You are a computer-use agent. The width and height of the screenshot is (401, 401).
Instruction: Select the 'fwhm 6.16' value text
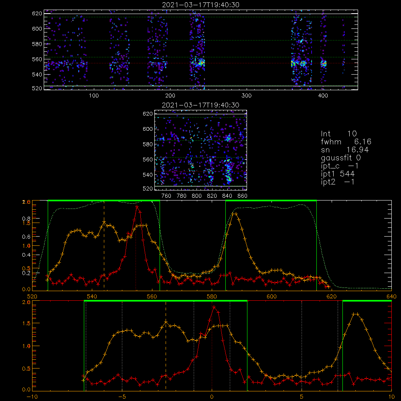tap(346, 142)
